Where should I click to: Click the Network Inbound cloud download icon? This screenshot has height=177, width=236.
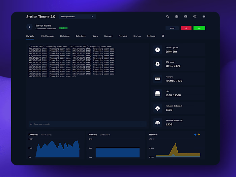tap(157, 108)
